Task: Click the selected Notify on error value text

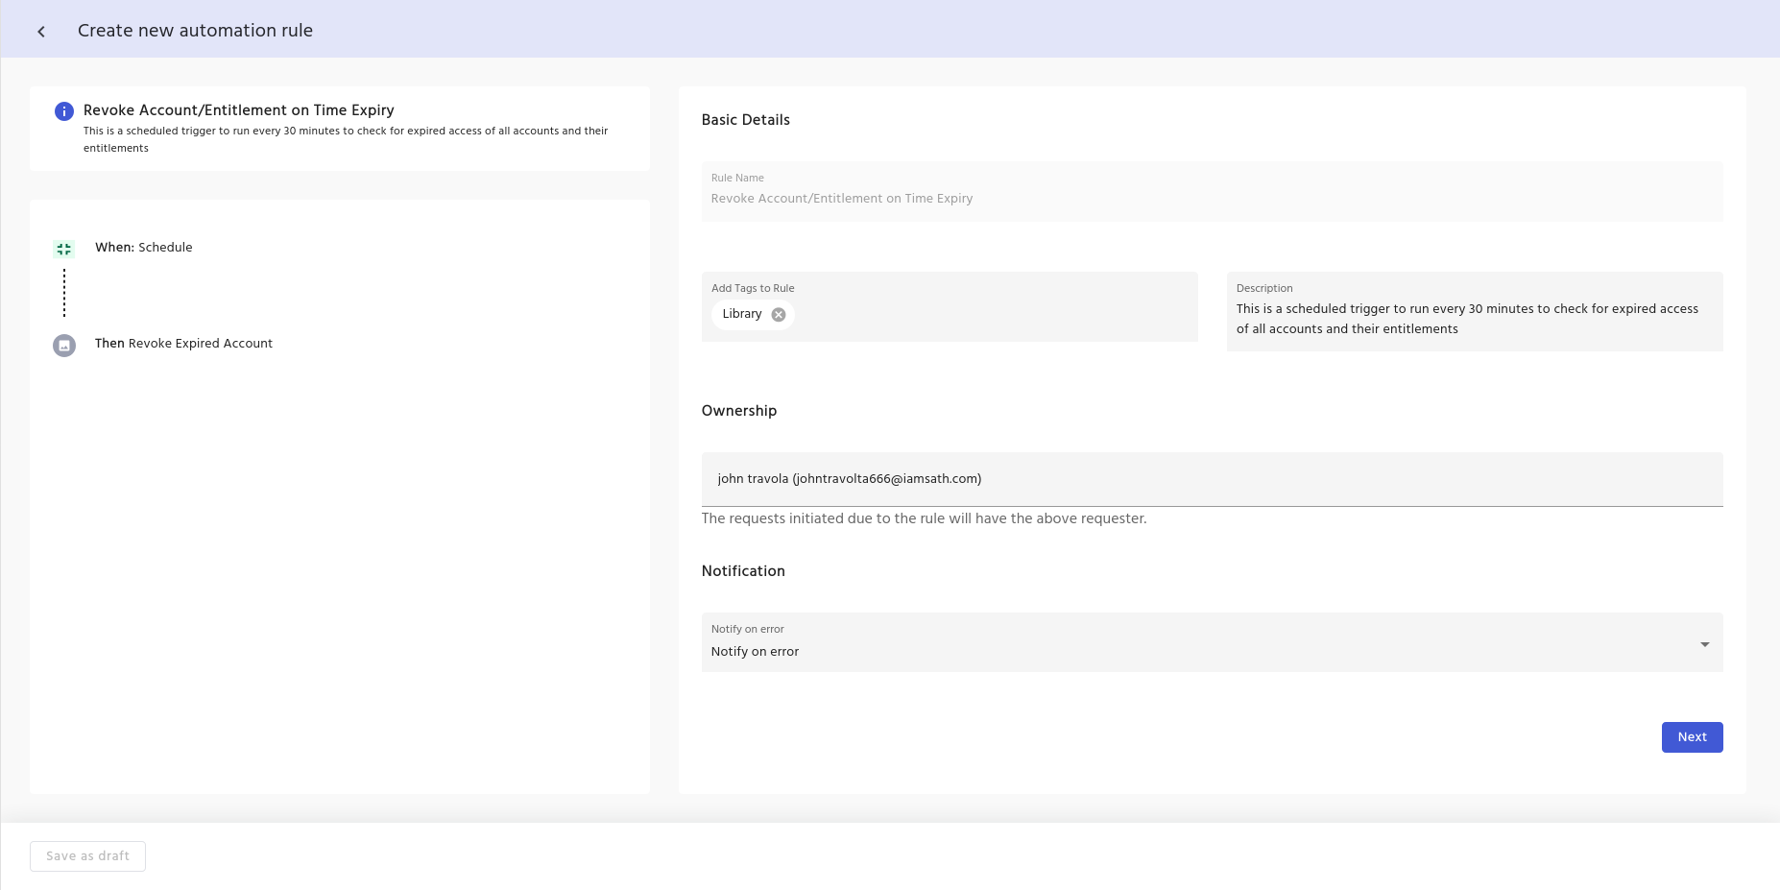Action: tap(755, 652)
